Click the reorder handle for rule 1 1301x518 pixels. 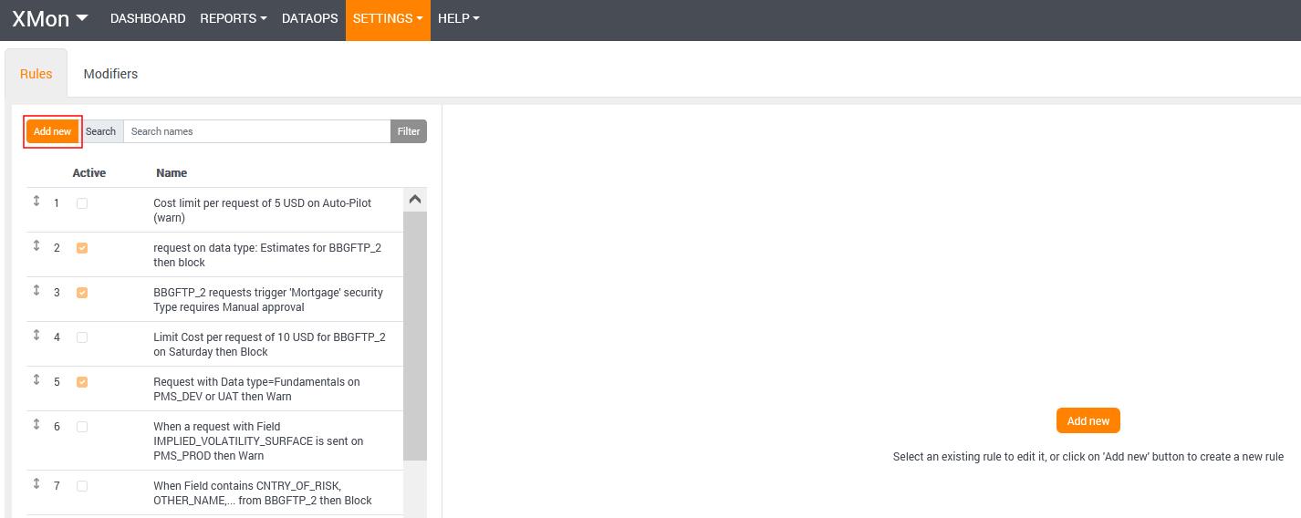[36, 201]
